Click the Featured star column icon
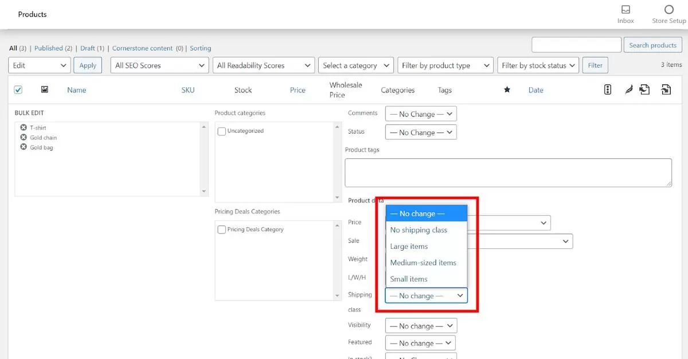This screenshot has width=688, height=359. pos(507,90)
